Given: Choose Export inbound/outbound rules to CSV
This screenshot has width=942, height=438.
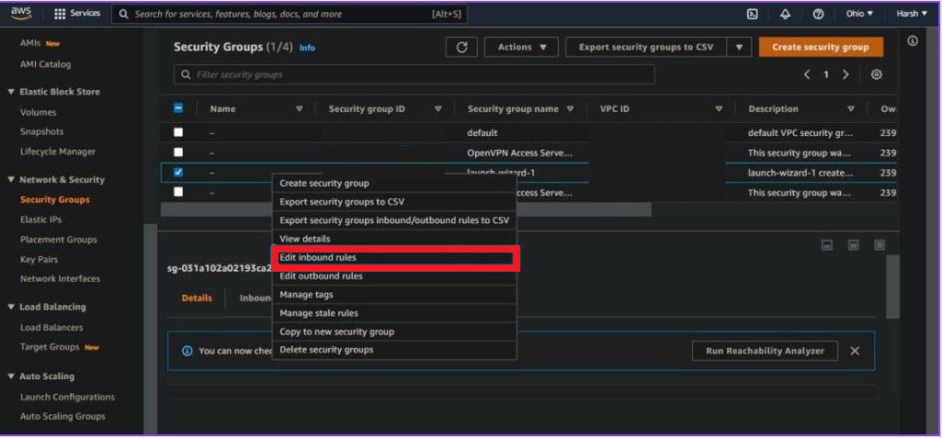Looking at the screenshot, I should pos(394,220).
